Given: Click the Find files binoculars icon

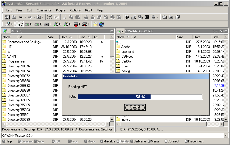Looking at the screenshot, I should [127, 17].
